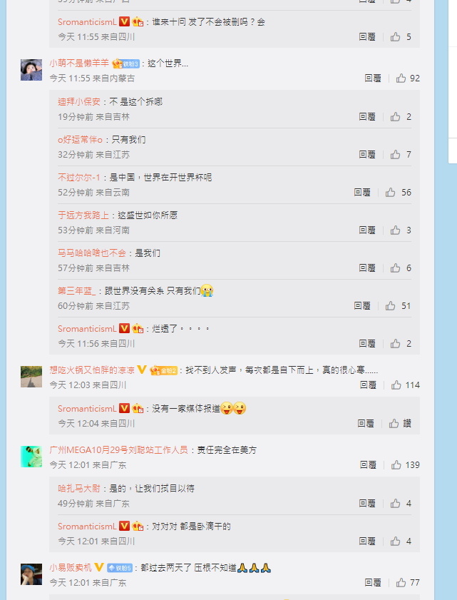Like 第三年蓝_'s reply with 51 likes
This screenshot has width=457, height=600.
pos(398,306)
